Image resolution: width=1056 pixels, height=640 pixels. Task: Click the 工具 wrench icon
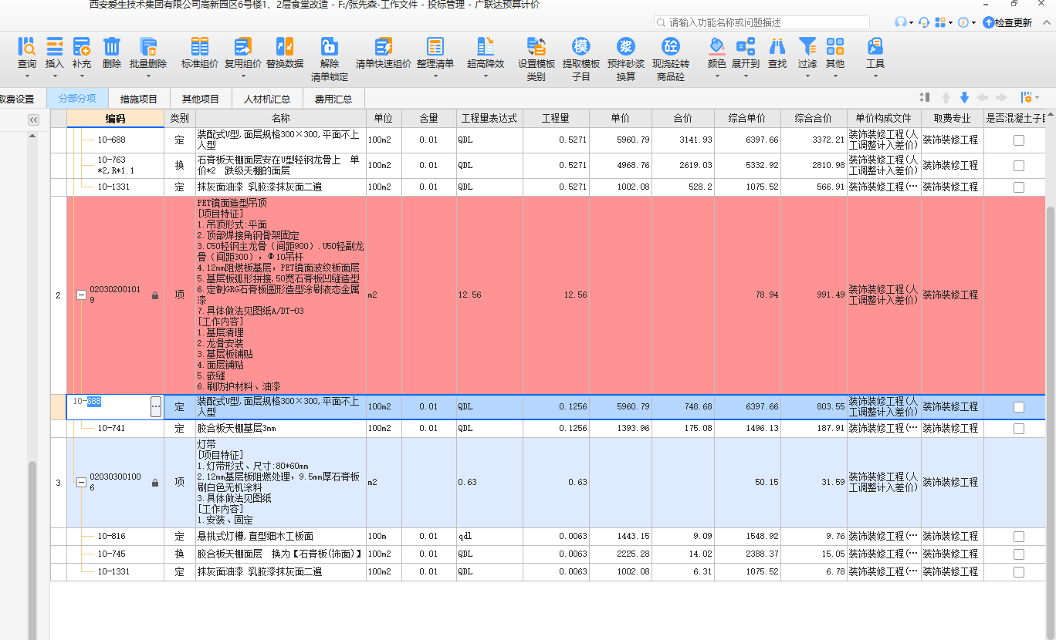pyautogui.click(x=875, y=46)
